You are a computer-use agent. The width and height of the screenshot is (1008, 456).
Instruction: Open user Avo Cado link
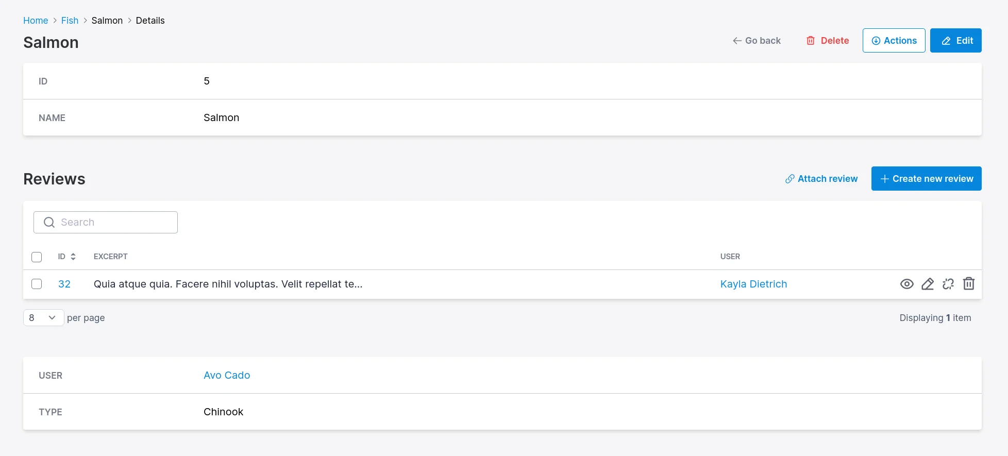(x=227, y=375)
